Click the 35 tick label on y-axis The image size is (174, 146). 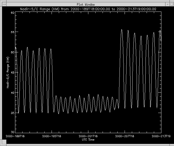click(12, 113)
